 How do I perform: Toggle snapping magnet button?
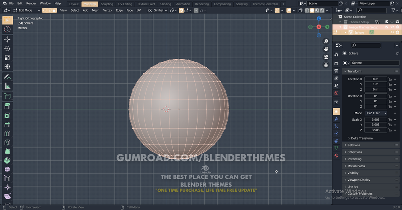pos(181,10)
